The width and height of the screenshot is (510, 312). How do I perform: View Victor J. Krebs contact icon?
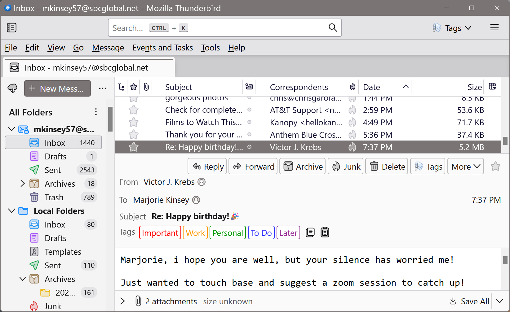pyautogui.click(x=202, y=182)
